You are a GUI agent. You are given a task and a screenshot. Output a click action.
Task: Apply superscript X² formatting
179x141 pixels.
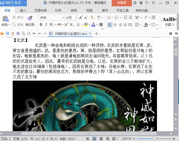tap(66, 25)
